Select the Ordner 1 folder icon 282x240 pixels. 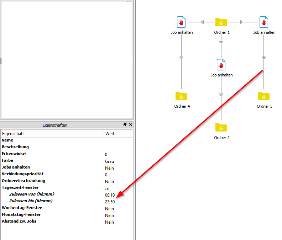pyautogui.click(x=221, y=22)
